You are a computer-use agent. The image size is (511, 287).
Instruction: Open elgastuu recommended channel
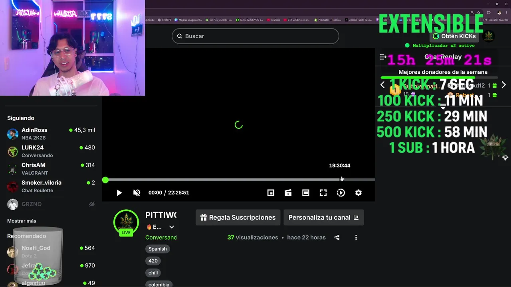click(x=51, y=283)
